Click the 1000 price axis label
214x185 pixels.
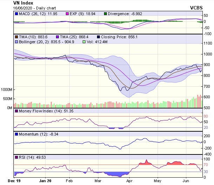(208, 54)
